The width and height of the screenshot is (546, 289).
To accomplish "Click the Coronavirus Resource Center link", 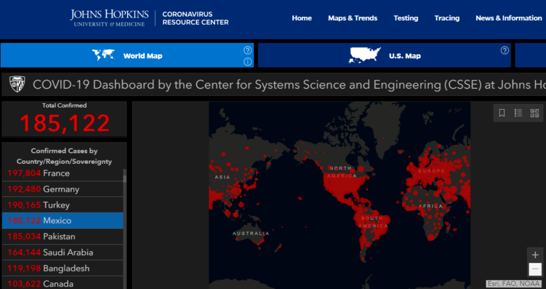I will 195,18.
